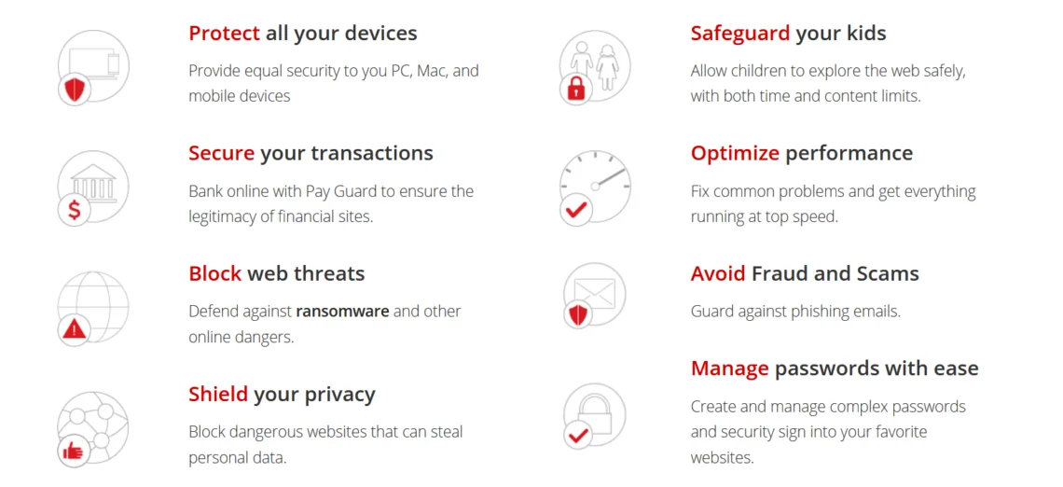The width and height of the screenshot is (1063, 487).
Task: Open the "Avoid Fraud and Scams" heading
Action: point(804,273)
